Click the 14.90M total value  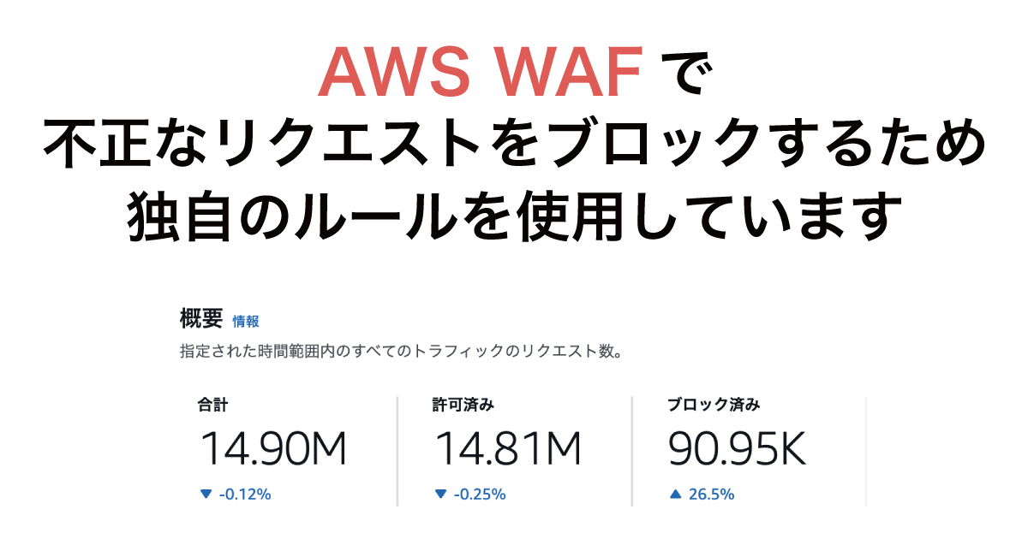[273, 450]
